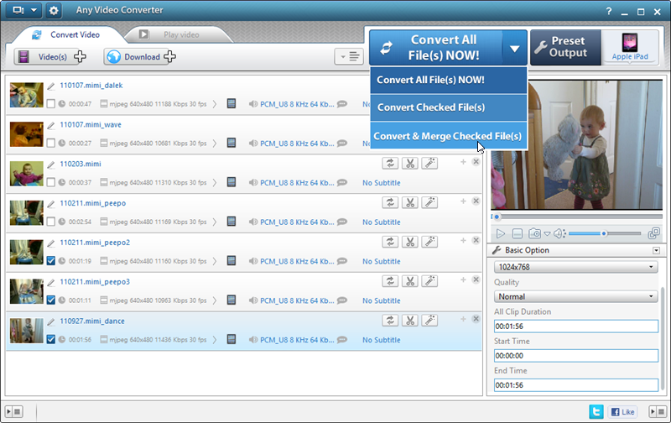Click the All Clip Duration field

576,326
